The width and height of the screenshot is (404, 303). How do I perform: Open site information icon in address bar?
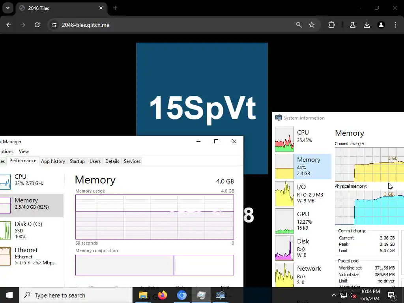(54, 25)
